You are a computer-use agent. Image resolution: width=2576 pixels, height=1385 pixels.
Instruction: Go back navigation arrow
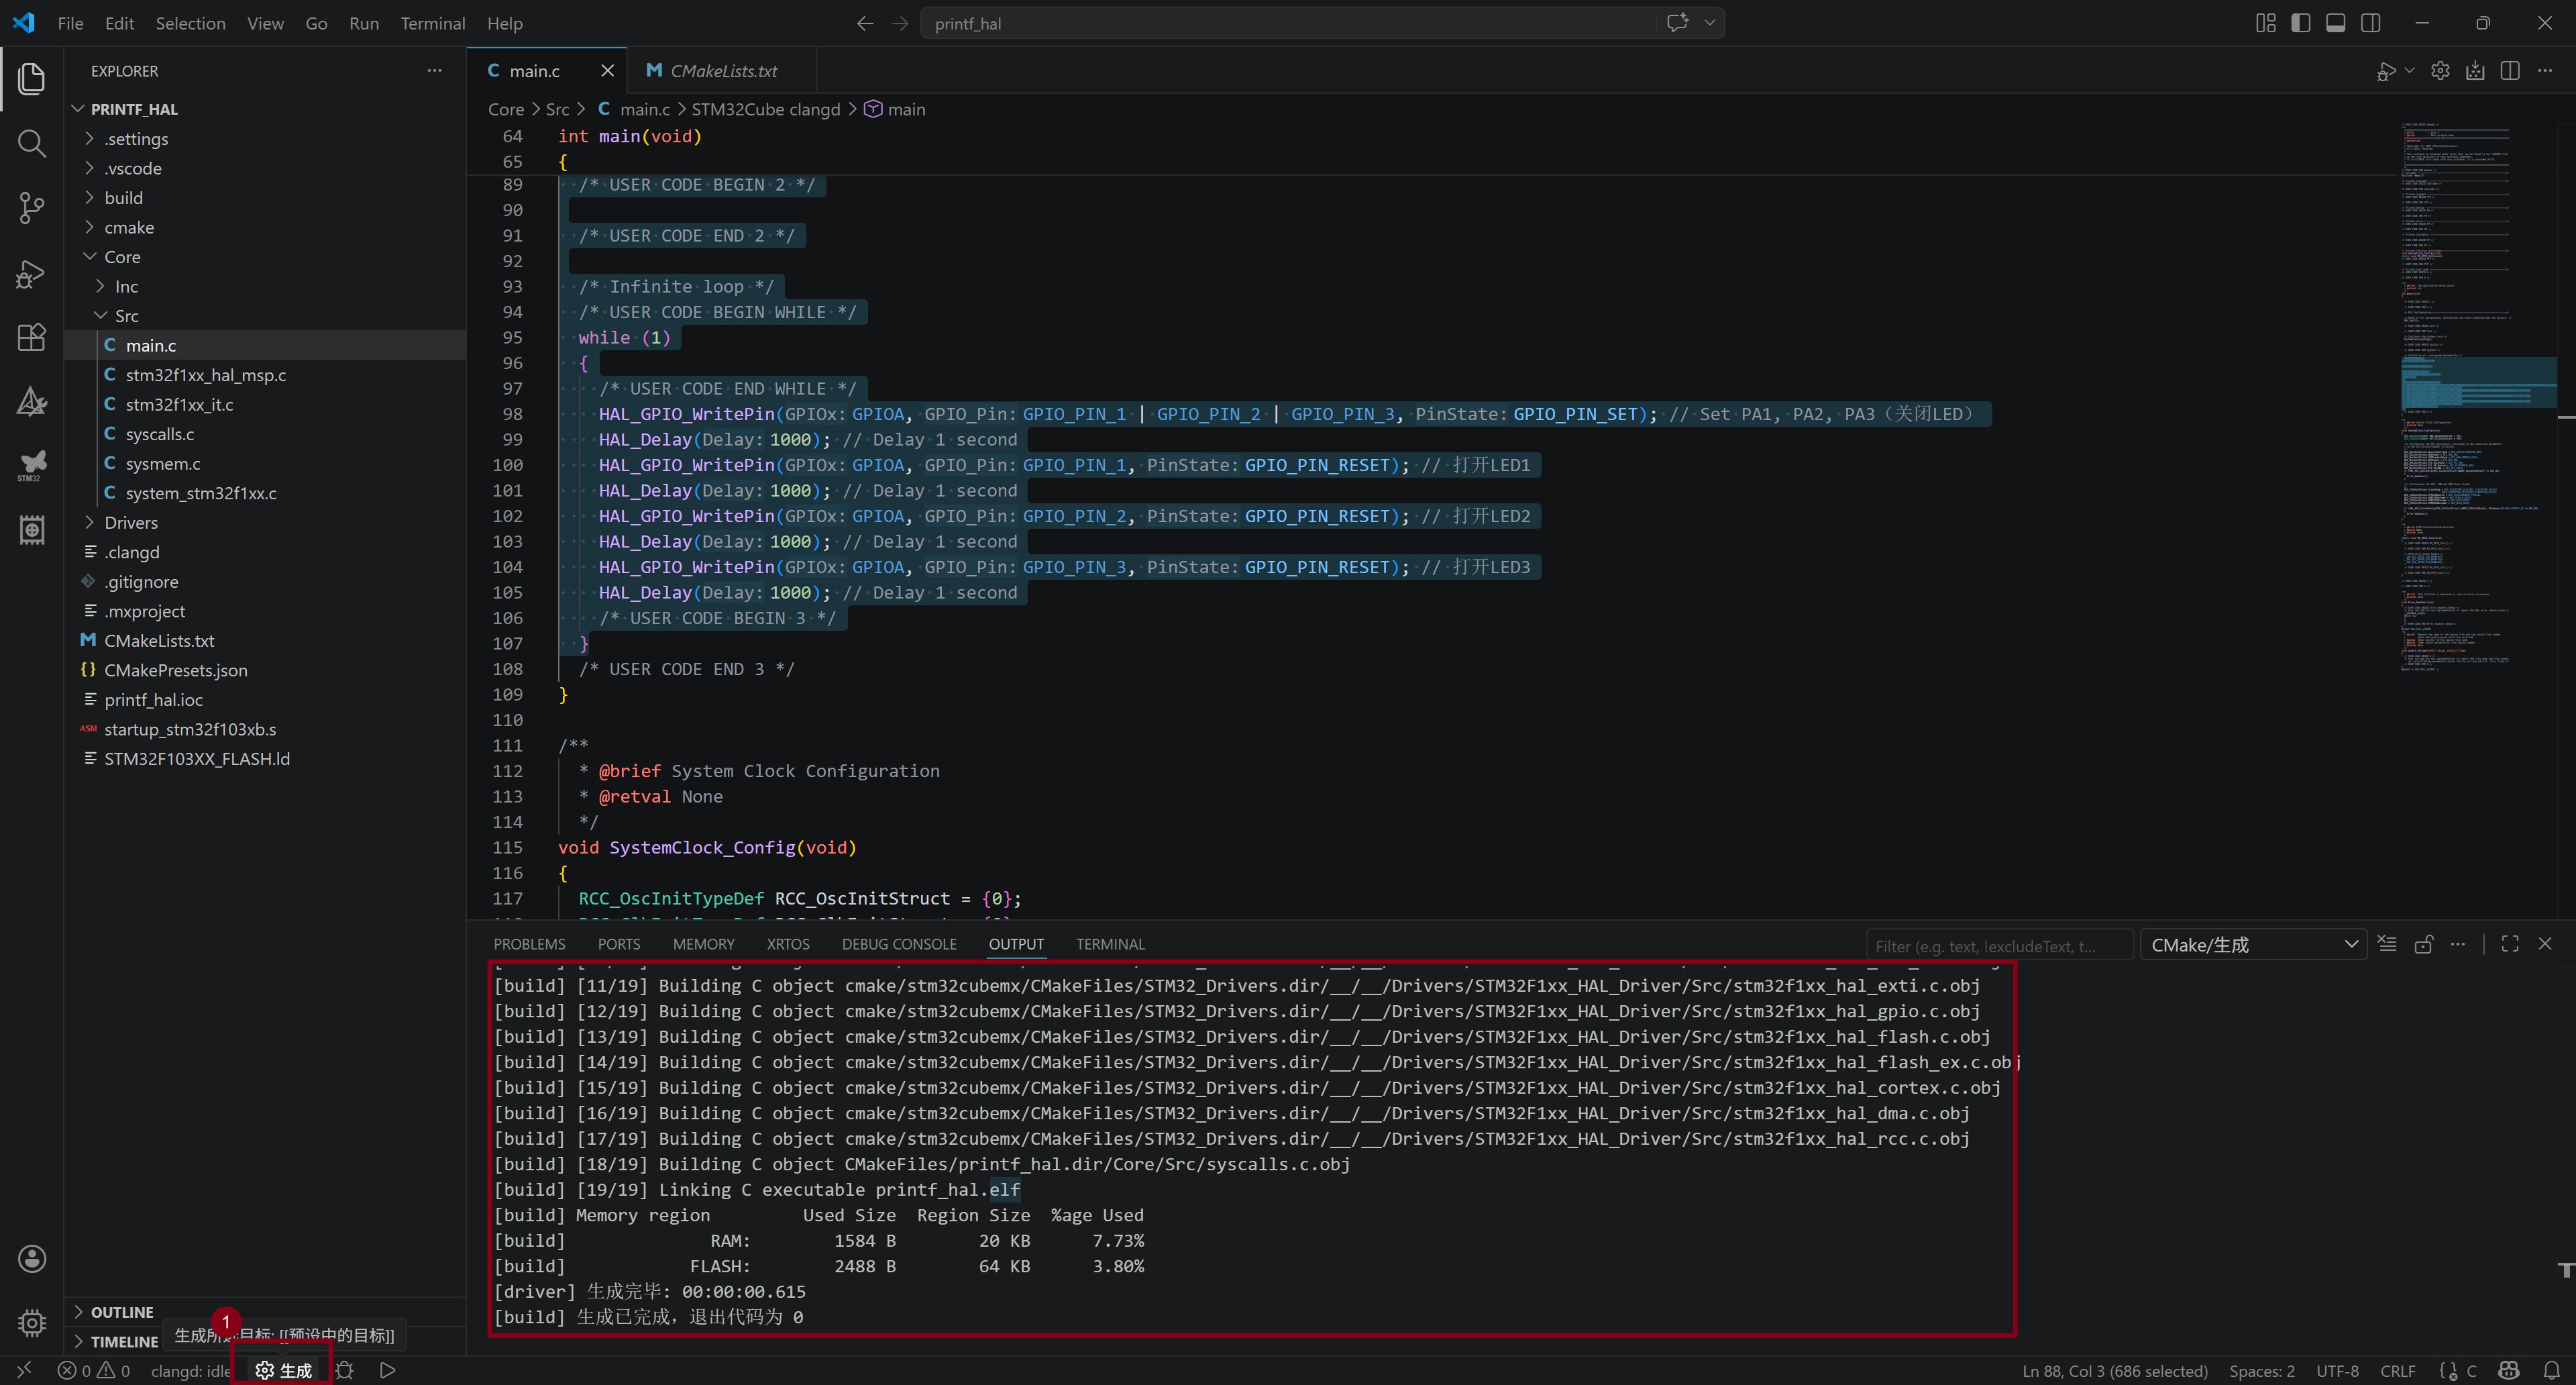(865, 23)
